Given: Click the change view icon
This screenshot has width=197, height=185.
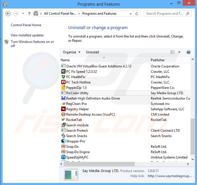Looking at the screenshot, I should tap(173, 52).
